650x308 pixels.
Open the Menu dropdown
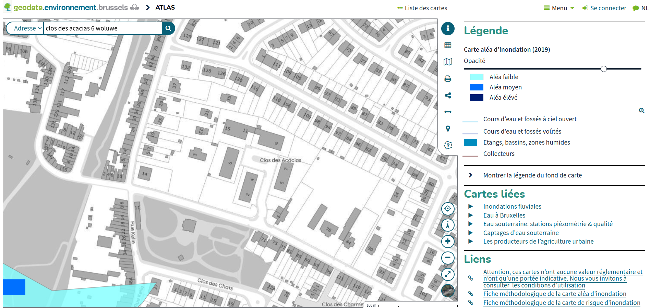(x=559, y=8)
